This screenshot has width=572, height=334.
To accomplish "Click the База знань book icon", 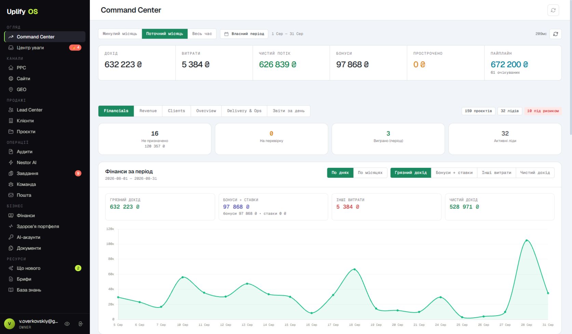I will [x=11, y=290].
